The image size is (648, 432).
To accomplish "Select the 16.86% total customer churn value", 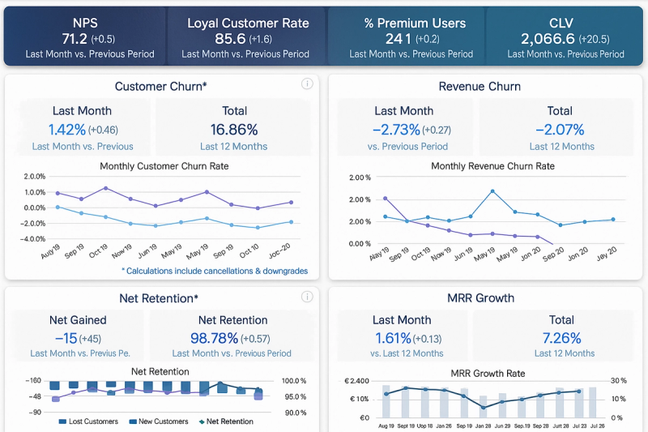I will (234, 130).
